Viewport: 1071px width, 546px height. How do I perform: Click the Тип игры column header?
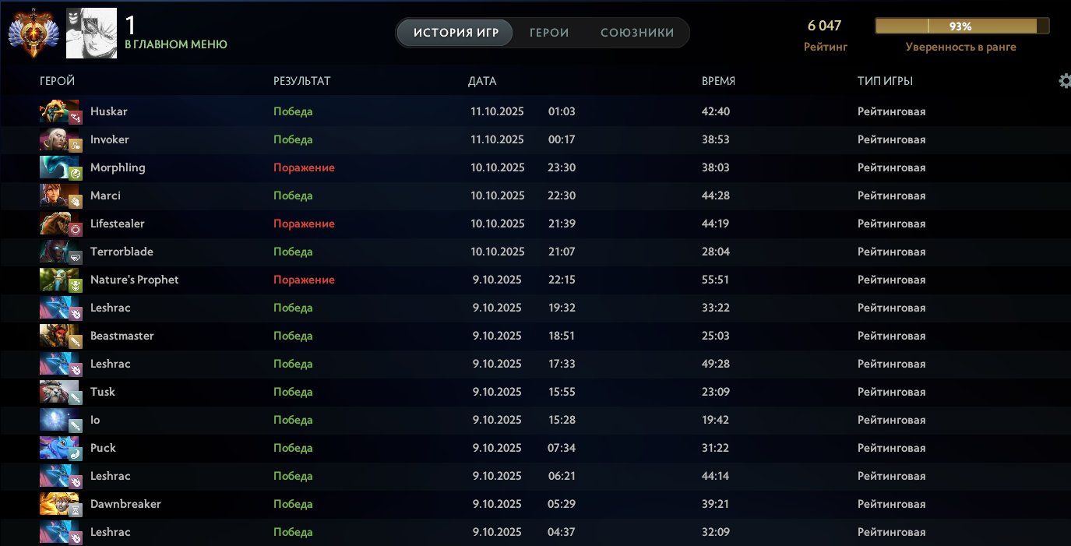click(885, 81)
